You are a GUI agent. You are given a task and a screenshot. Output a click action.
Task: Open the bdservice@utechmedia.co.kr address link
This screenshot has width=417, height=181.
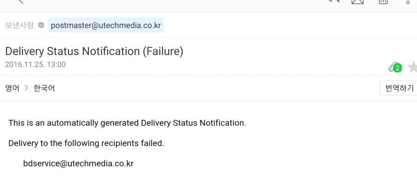click(78, 163)
